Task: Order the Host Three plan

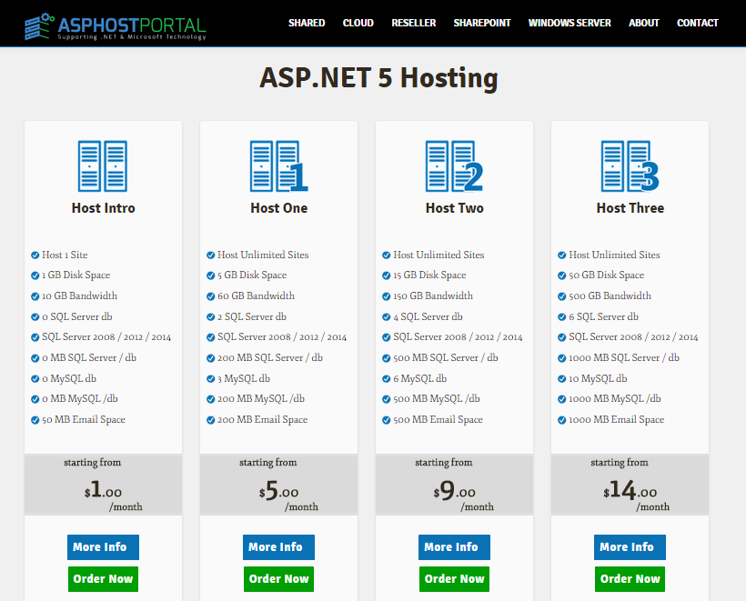Action: click(630, 578)
